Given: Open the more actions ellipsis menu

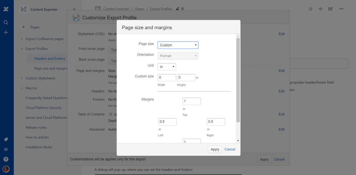Looking at the screenshot, I should point(341,9).
